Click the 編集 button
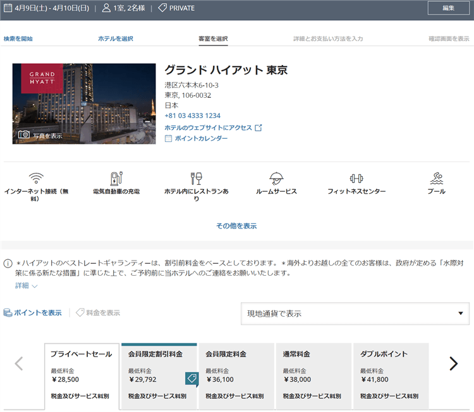The width and height of the screenshot is (474, 412). click(449, 8)
